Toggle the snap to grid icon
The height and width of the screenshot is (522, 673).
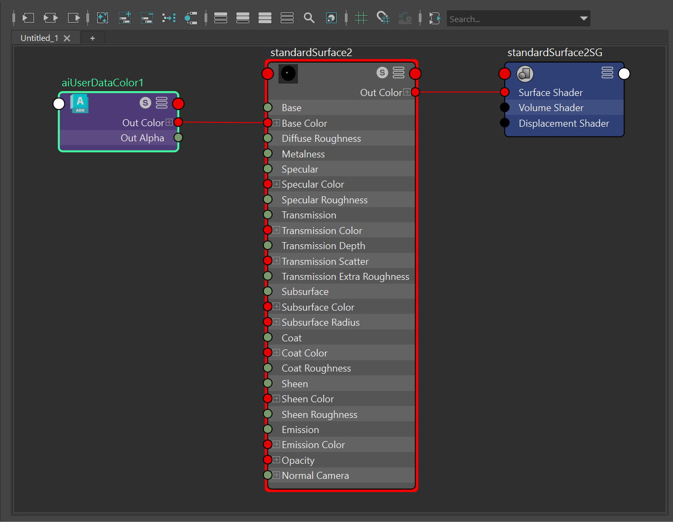coord(383,18)
